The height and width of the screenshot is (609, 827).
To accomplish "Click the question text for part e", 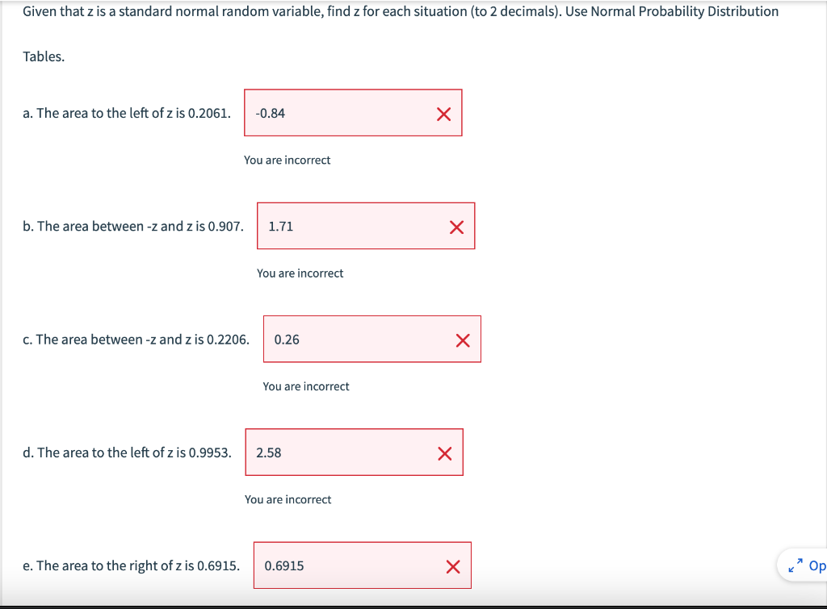I will click(x=131, y=565).
